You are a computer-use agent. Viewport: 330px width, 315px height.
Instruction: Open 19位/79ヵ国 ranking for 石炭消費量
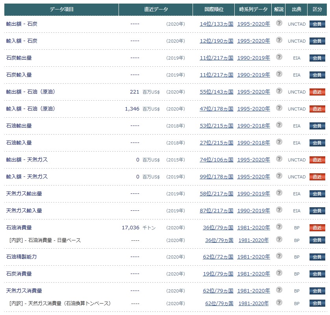click(218, 274)
